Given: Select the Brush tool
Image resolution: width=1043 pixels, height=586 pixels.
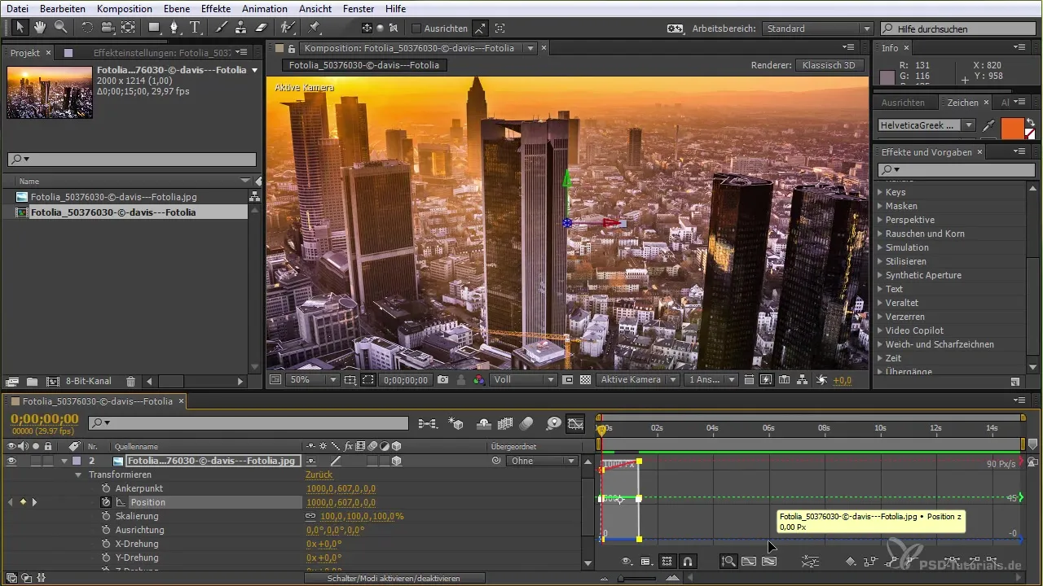Looking at the screenshot, I should 222,28.
